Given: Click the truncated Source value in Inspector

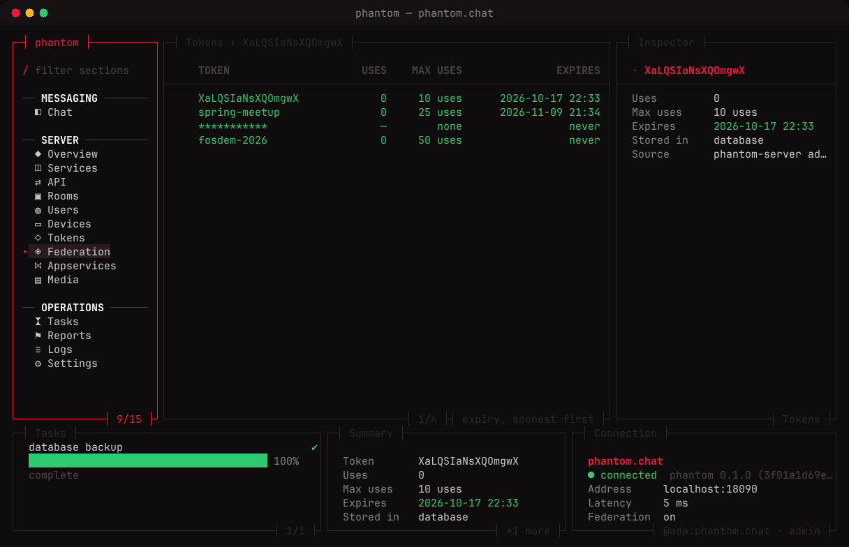Looking at the screenshot, I should (x=770, y=154).
